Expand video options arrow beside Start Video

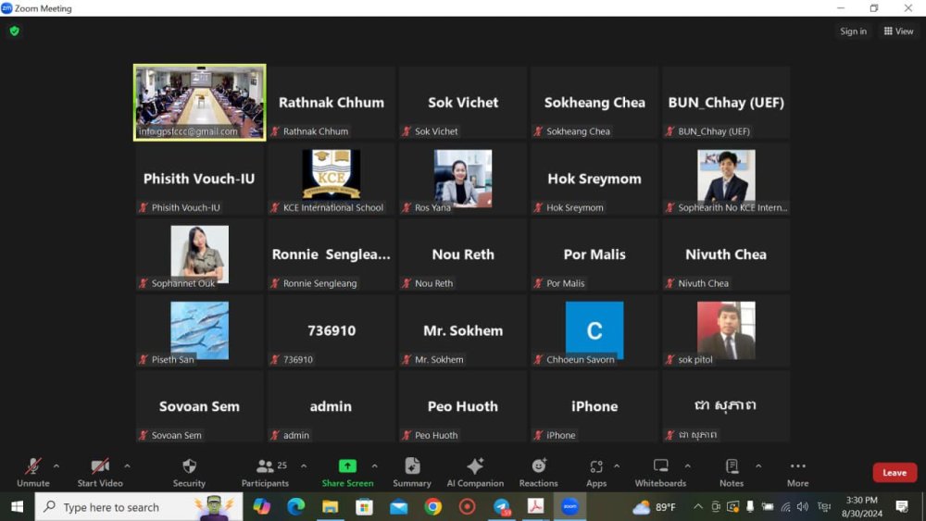[127, 465]
